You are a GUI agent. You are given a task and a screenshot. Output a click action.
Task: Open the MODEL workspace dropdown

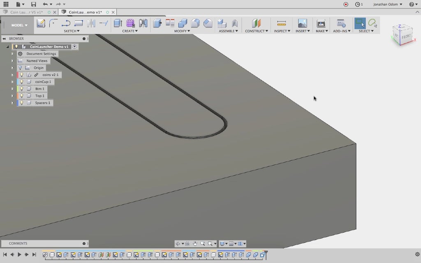[x=19, y=25]
